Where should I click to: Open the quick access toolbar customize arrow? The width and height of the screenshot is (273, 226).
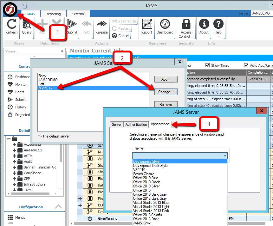tap(23, 5)
